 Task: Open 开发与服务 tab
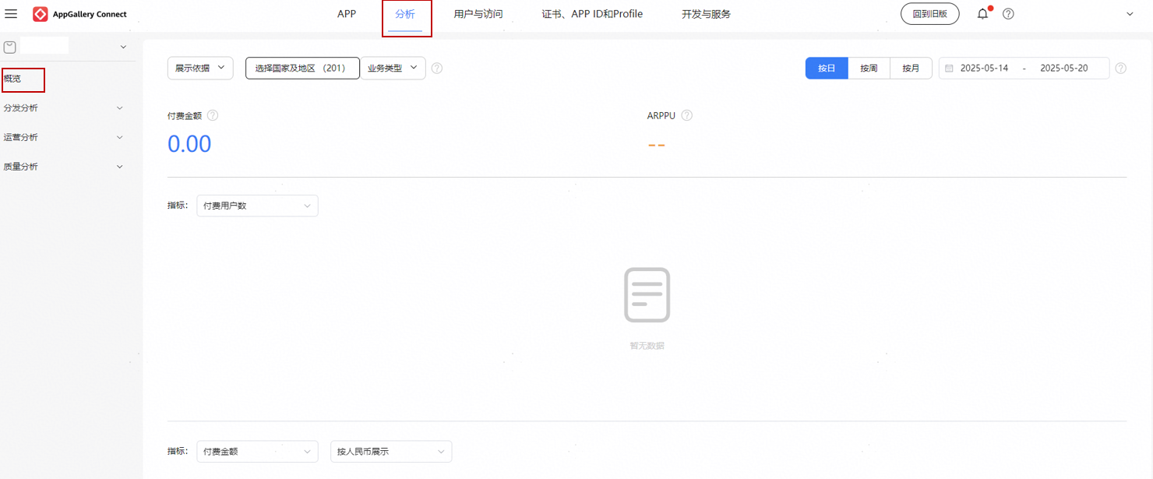click(x=706, y=14)
